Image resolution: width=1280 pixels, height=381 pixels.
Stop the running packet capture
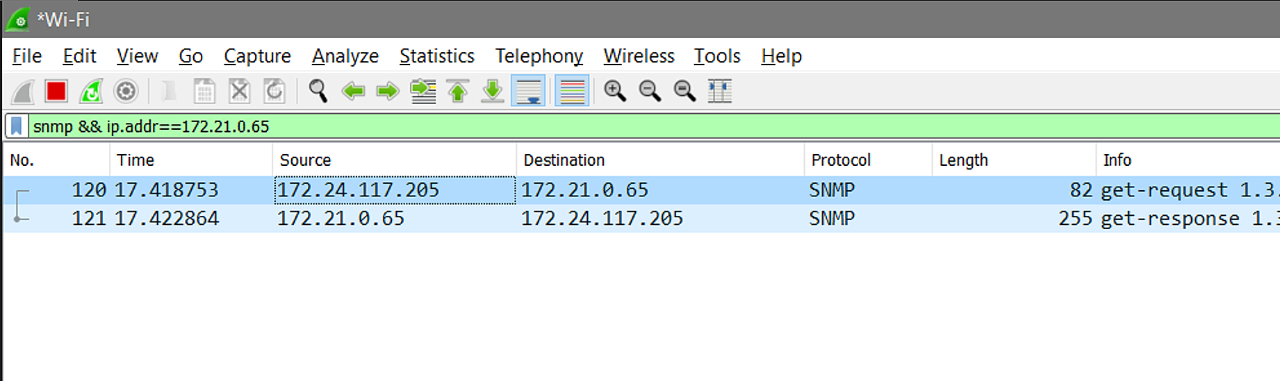[x=56, y=91]
